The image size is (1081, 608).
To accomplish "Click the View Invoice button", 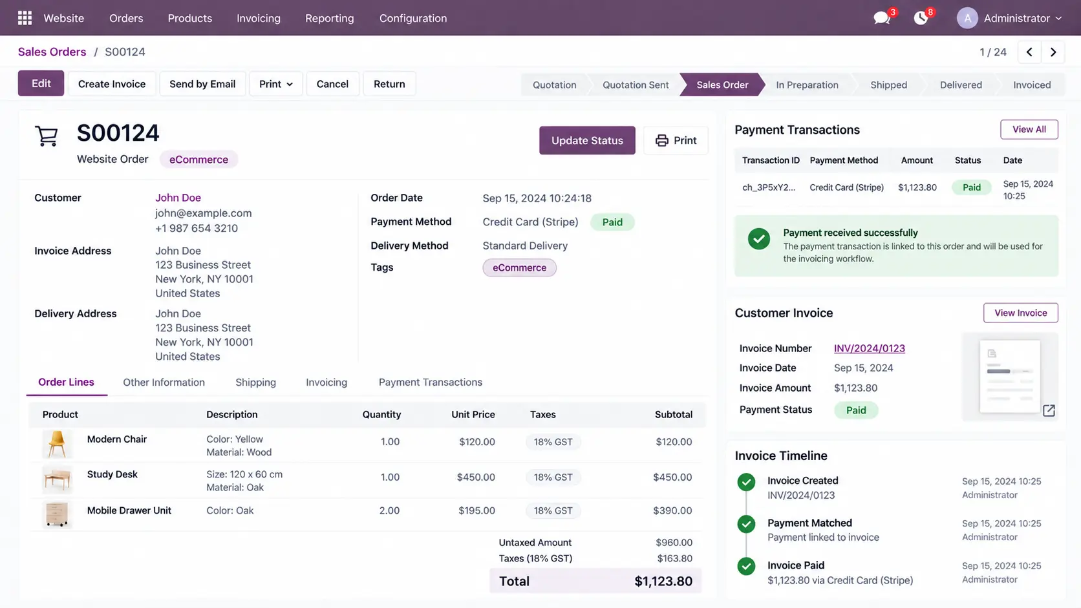I will coord(1021,313).
